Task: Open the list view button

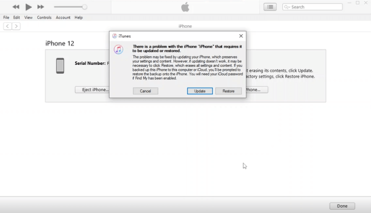Action: [x=270, y=7]
